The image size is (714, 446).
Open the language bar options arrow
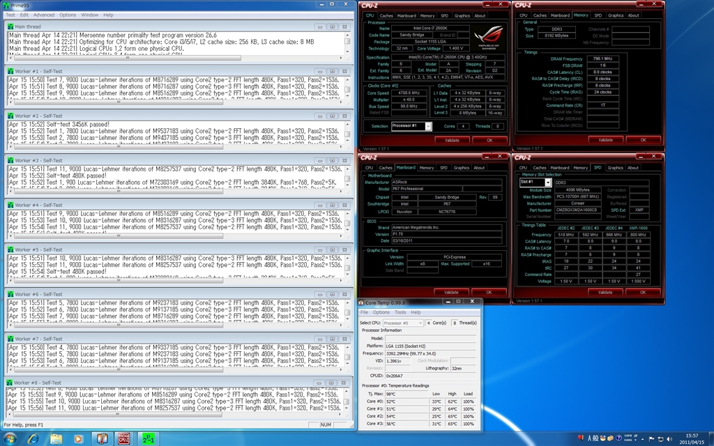[635, 439]
